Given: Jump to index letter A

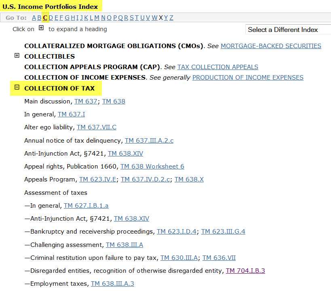Looking at the screenshot, I should (34, 18).
